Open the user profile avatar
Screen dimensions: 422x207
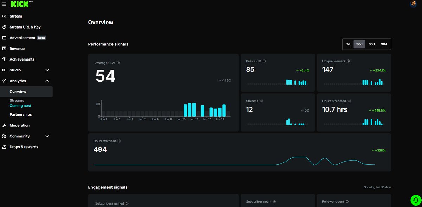pyautogui.click(x=413, y=4)
